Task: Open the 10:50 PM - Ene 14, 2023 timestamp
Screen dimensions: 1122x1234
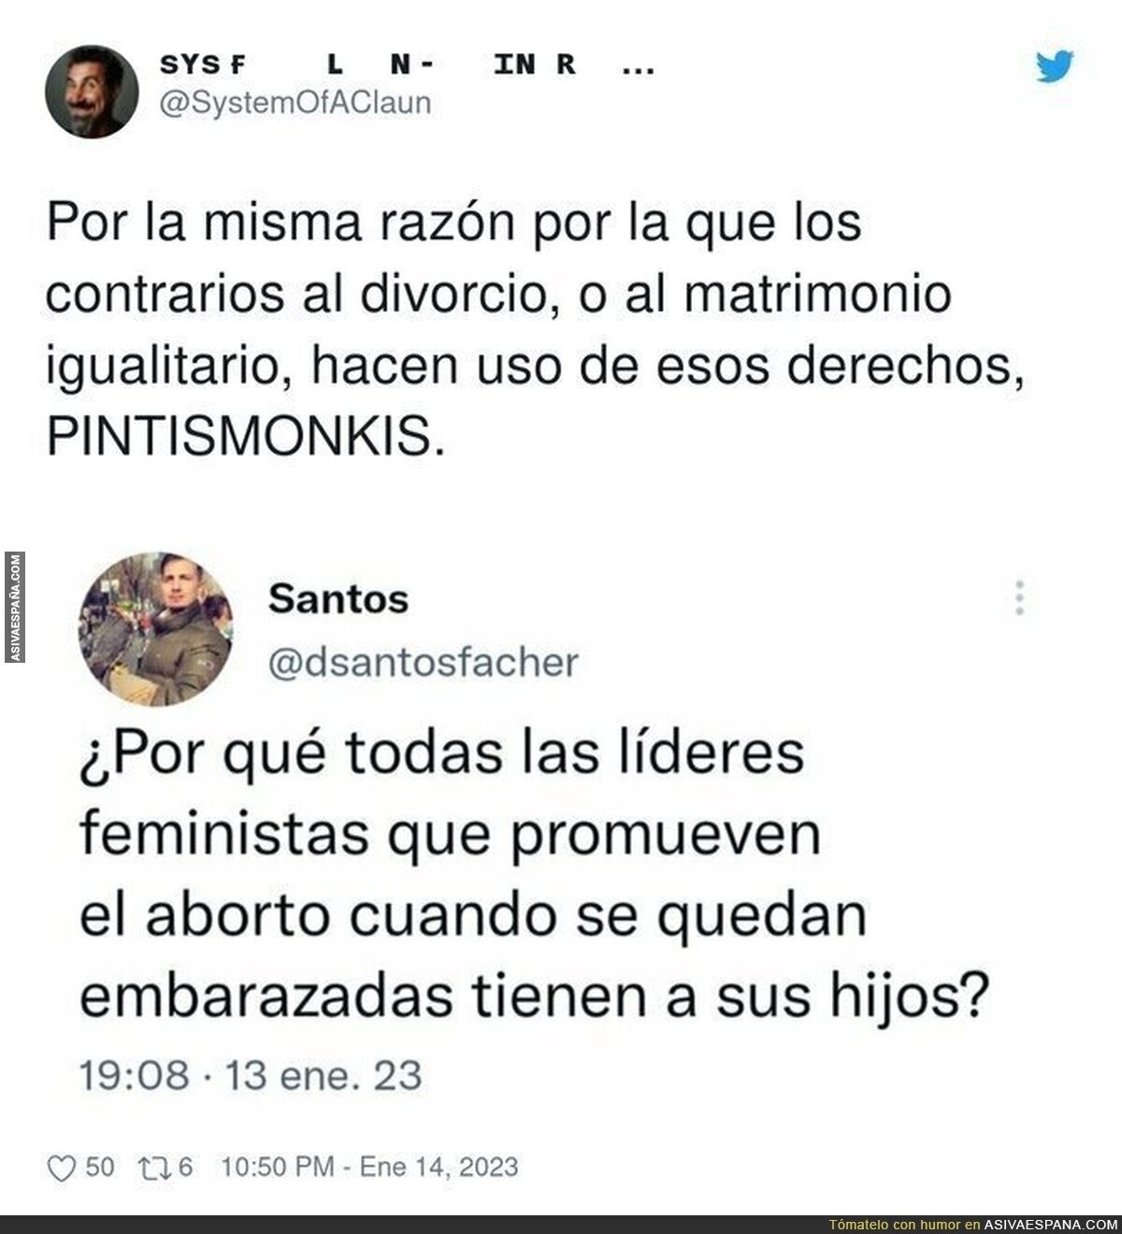Action: [368, 1168]
